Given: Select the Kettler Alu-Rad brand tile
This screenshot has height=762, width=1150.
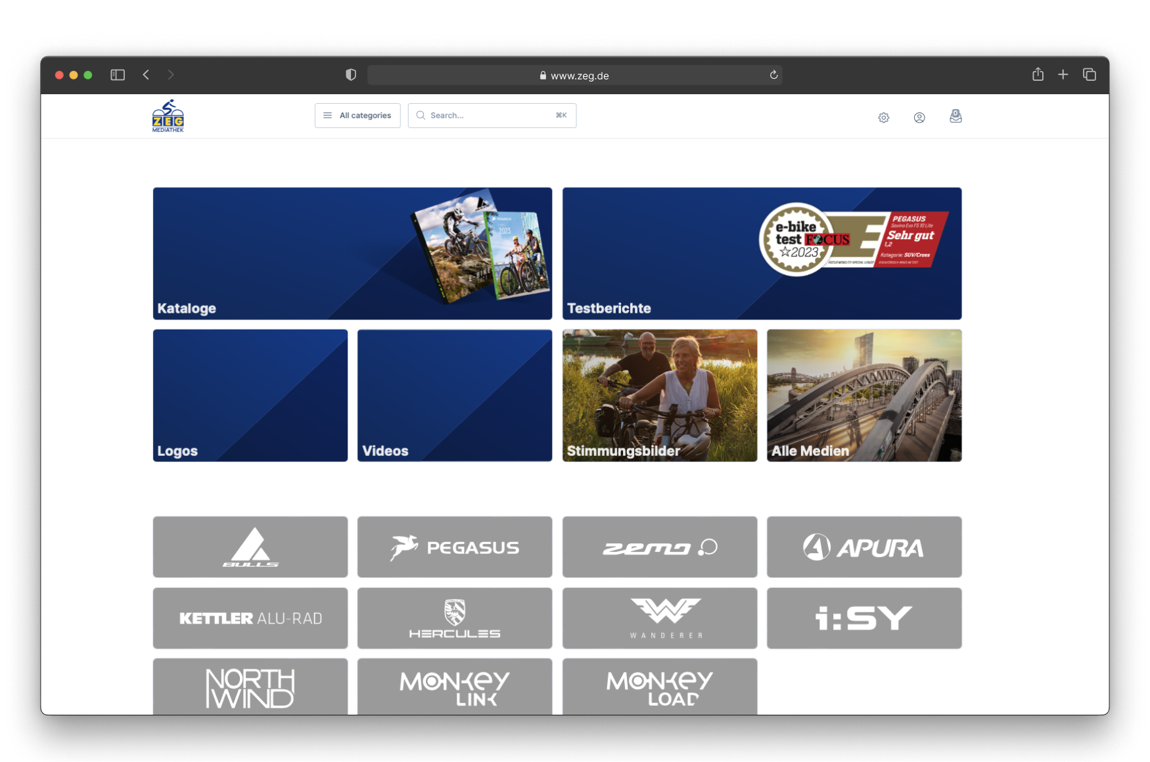Looking at the screenshot, I should pyautogui.click(x=250, y=618).
